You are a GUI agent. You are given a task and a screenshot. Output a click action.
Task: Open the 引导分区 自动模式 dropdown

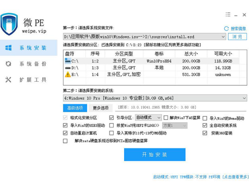149,118
